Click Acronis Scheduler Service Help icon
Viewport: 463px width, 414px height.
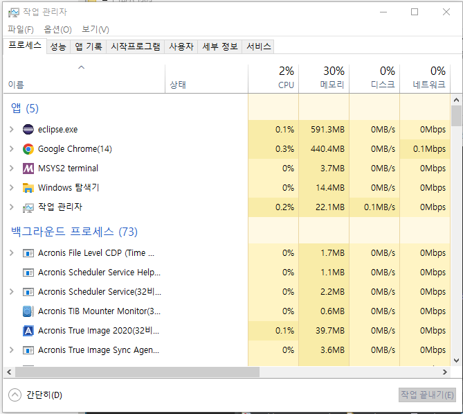28,273
